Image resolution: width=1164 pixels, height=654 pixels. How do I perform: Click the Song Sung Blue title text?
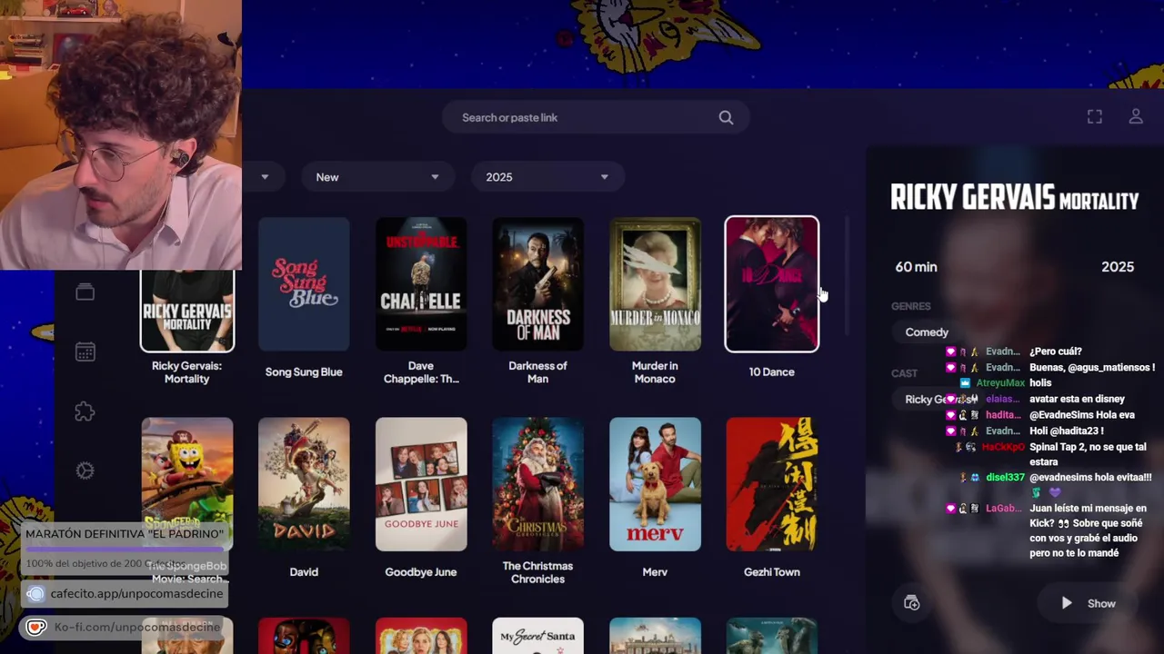click(x=304, y=372)
